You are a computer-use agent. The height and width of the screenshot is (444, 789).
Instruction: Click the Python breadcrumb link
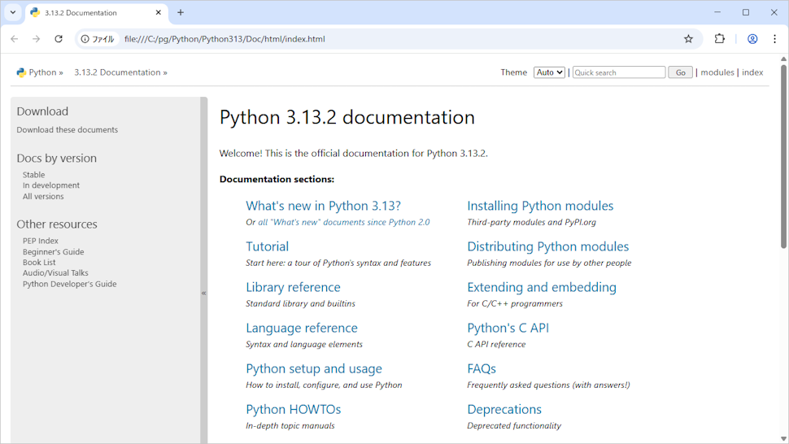point(42,72)
